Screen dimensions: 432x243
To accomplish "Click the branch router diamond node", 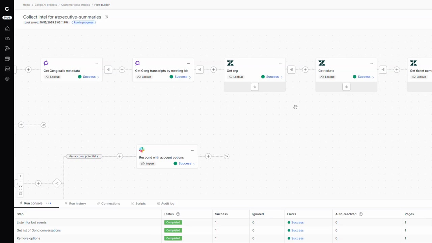I will [x=57, y=183].
